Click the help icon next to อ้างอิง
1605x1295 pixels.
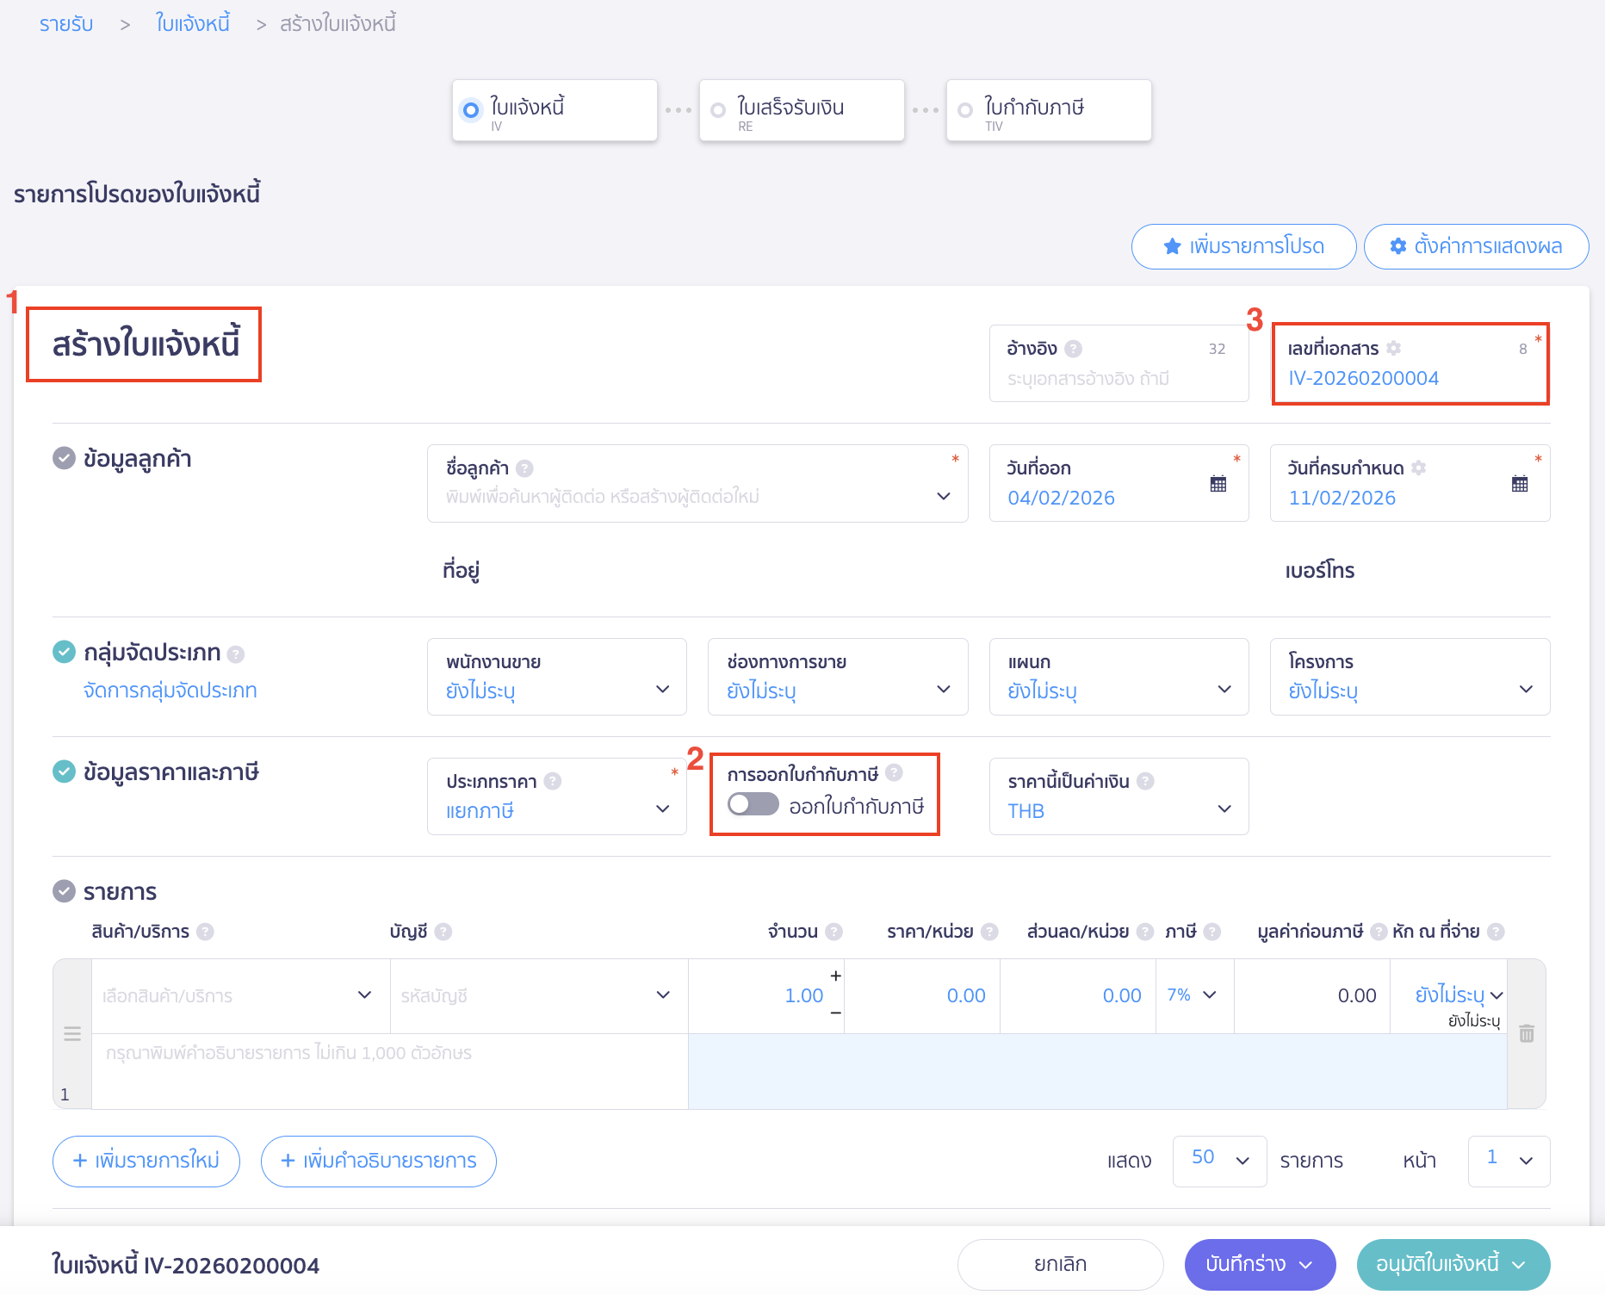click(x=1073, y=349)
